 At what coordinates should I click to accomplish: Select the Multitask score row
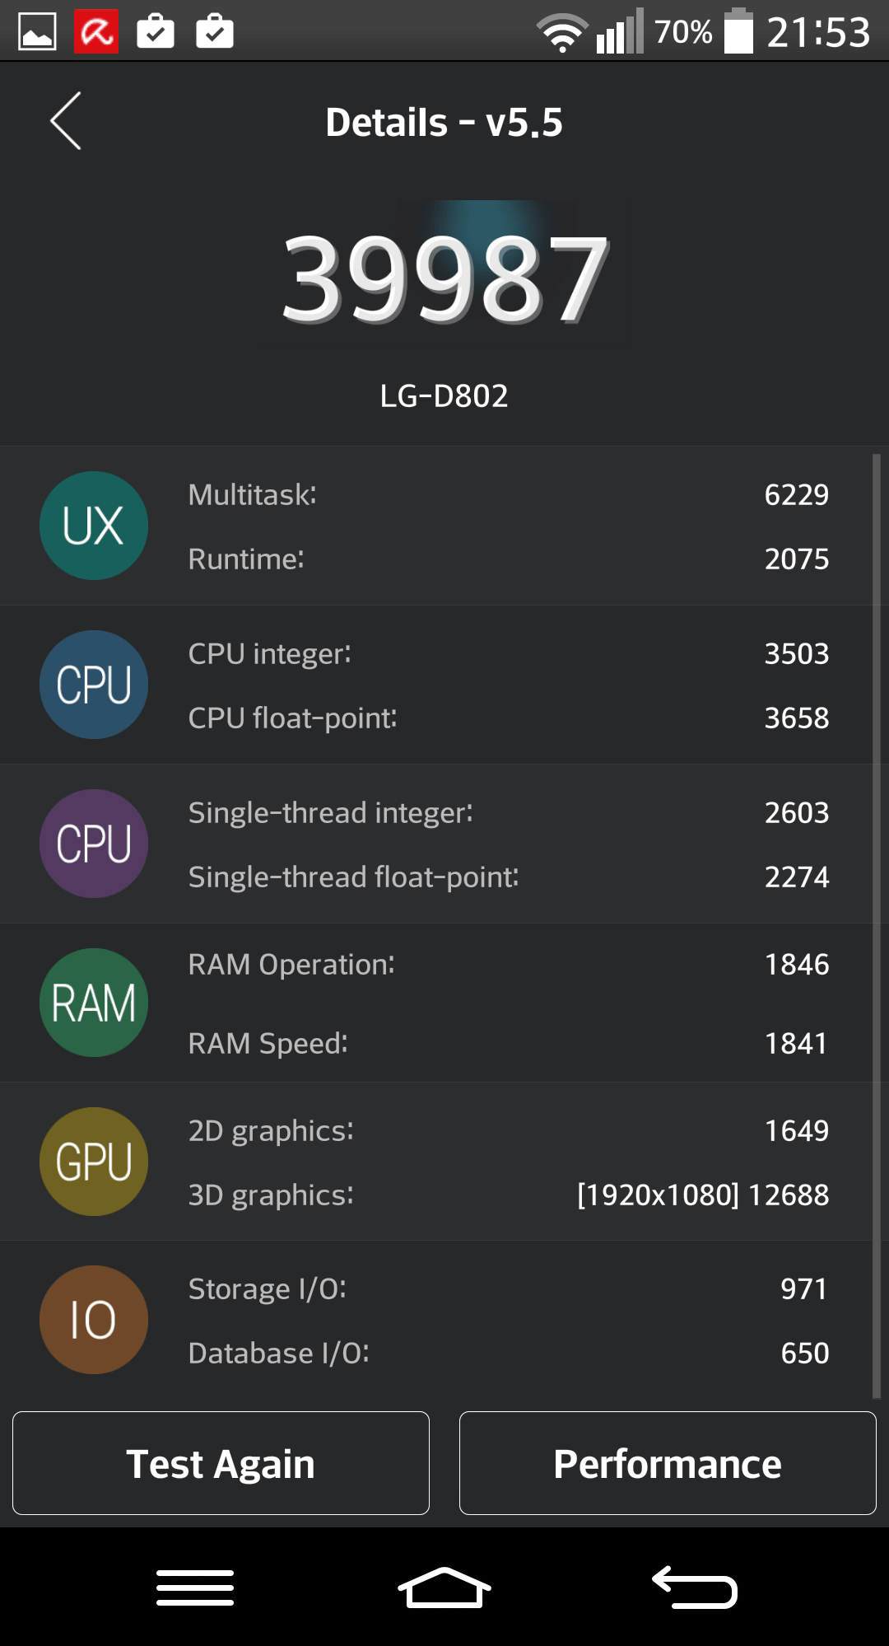pos(508,494)
